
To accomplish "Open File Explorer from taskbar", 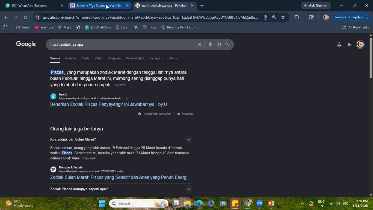I will pyautogui.click(x=187, y=203).
